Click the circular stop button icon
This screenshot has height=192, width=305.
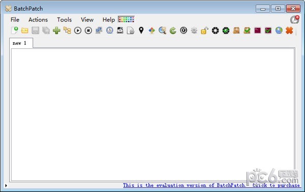[x=88, y=31]
